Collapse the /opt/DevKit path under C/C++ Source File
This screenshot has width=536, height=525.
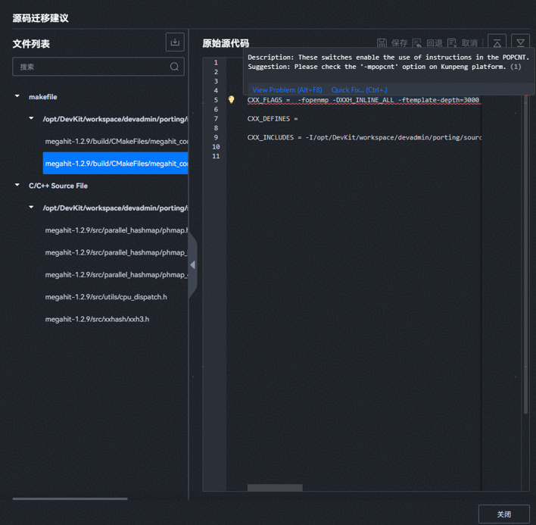point(31,208)
